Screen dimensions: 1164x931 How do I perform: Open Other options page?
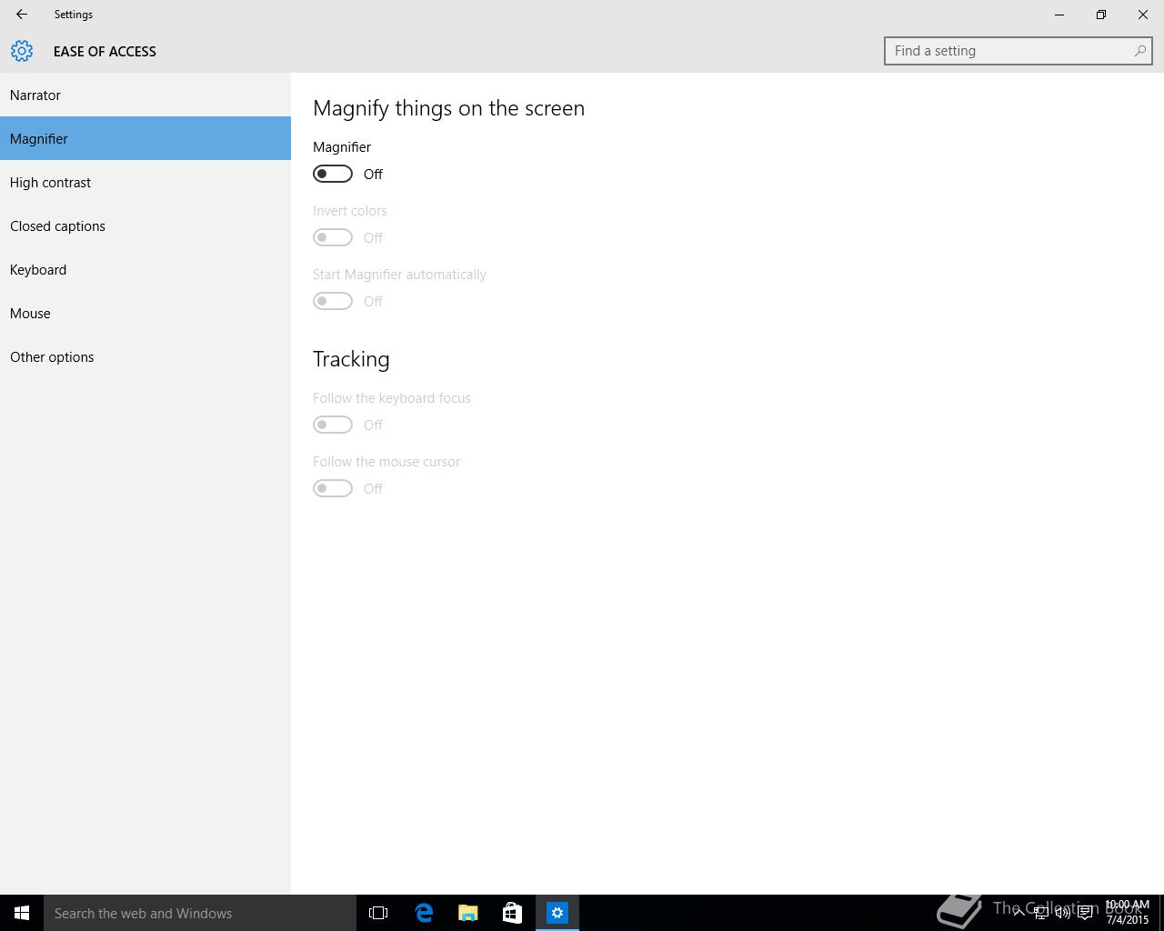[145, 356]
